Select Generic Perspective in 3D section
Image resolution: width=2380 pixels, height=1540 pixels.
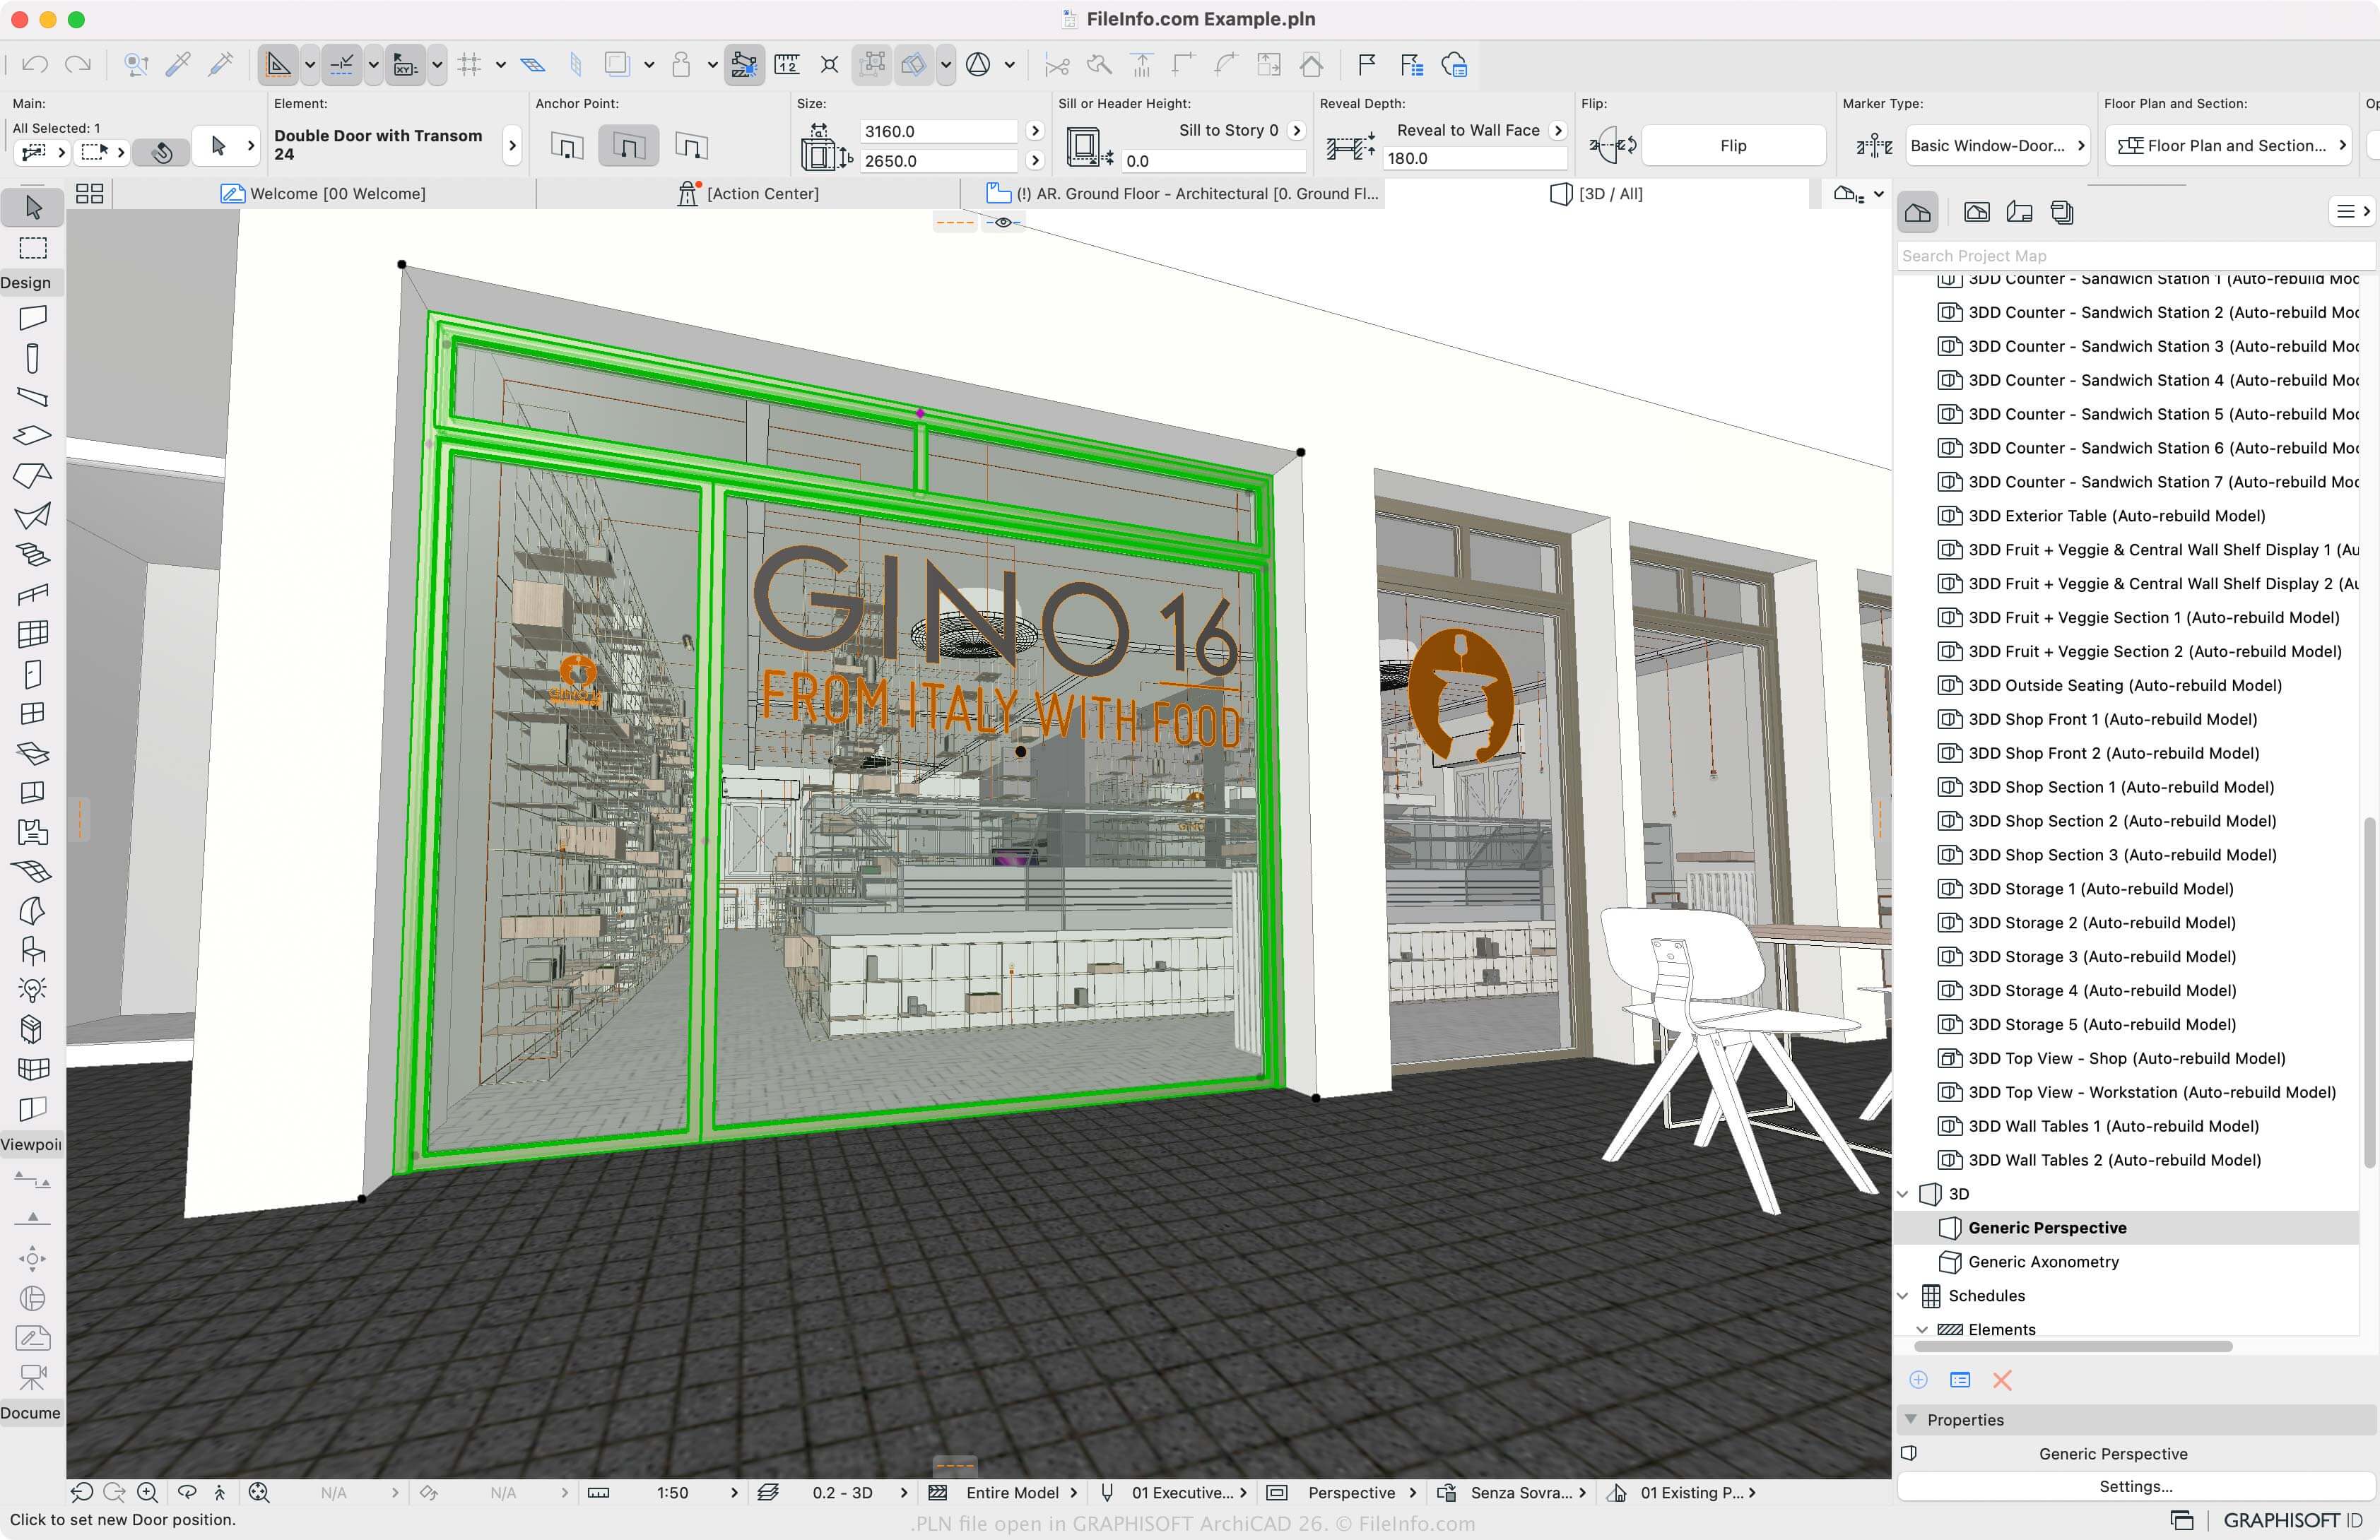pyautogui.click(x=2047, y=1228)
